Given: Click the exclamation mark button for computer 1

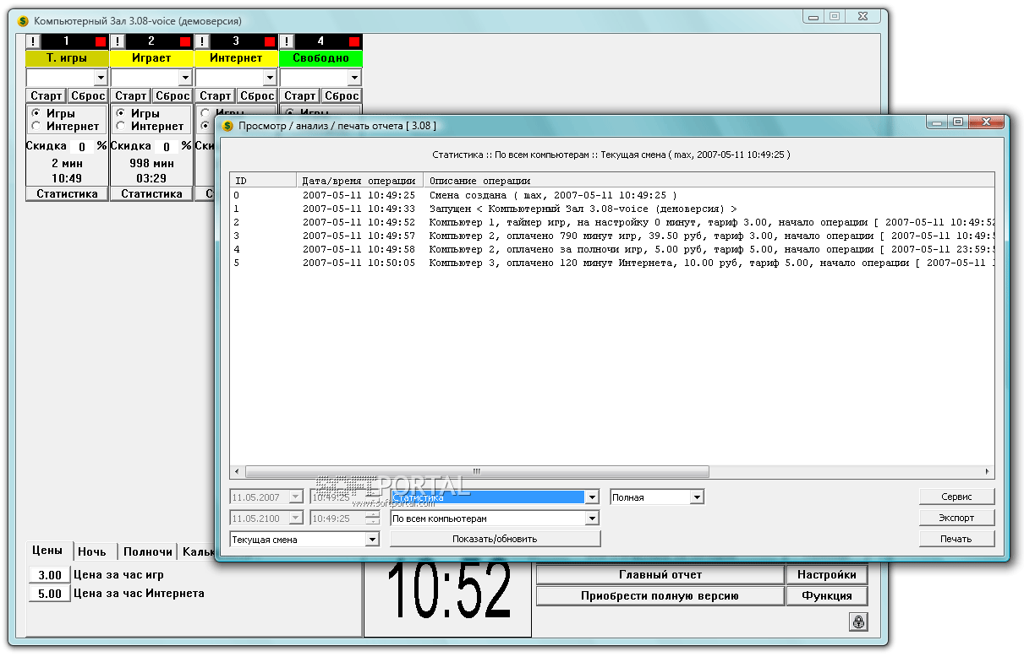Looking at the screenshot, I should [33, 41].
